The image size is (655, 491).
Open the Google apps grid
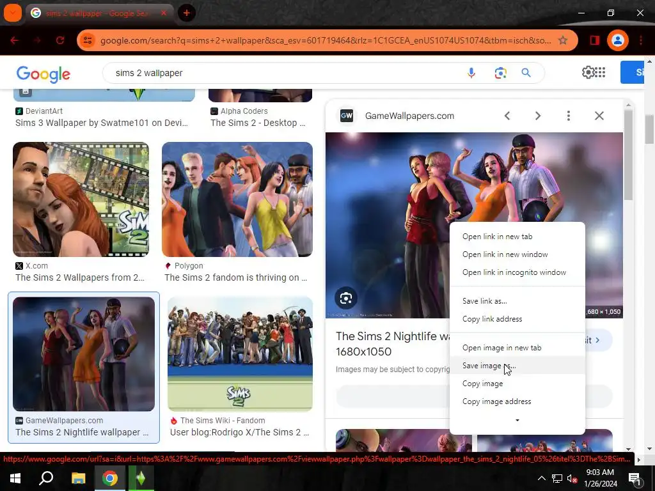tap(600, 72)
